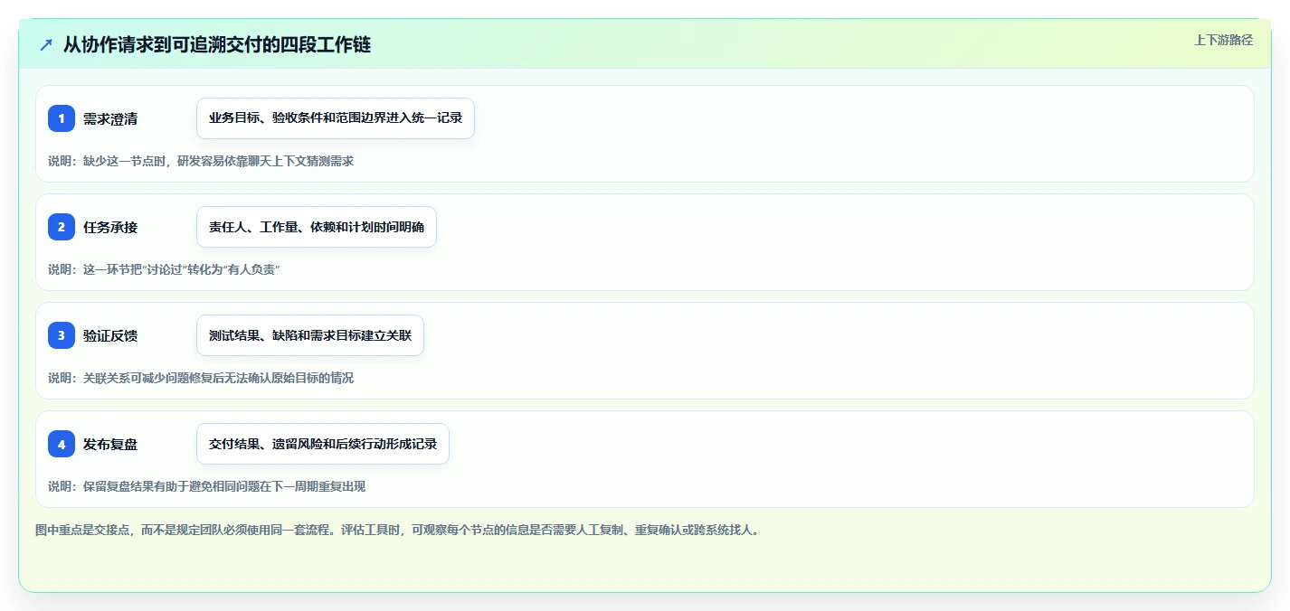
Task: Click the 验证反馈 step name
Action: click(110, 335)
